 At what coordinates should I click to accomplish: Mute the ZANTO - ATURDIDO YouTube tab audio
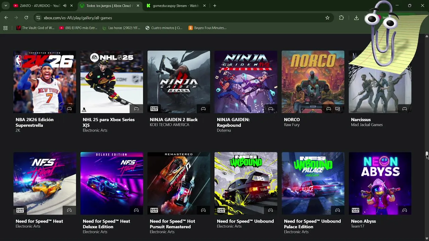pos(65,6)
